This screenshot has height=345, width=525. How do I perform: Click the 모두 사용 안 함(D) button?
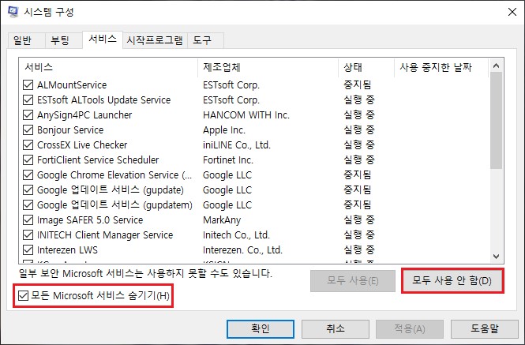click(452, 280)
